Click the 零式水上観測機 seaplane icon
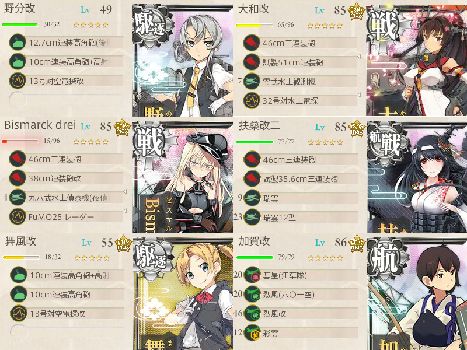The width and height of the screenshot is (467, 350). tap(252, 81)
